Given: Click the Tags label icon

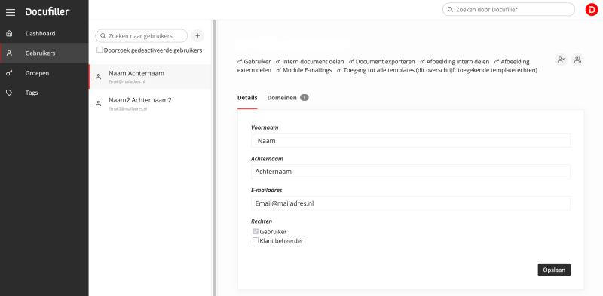Looking at the screenshot, I should (10, 93).
